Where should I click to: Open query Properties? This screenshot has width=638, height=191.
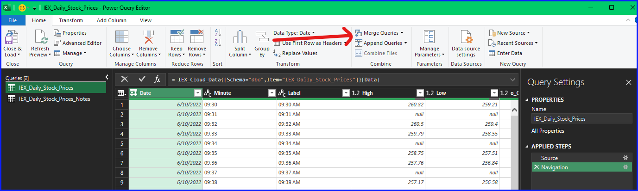pos(70,33)
